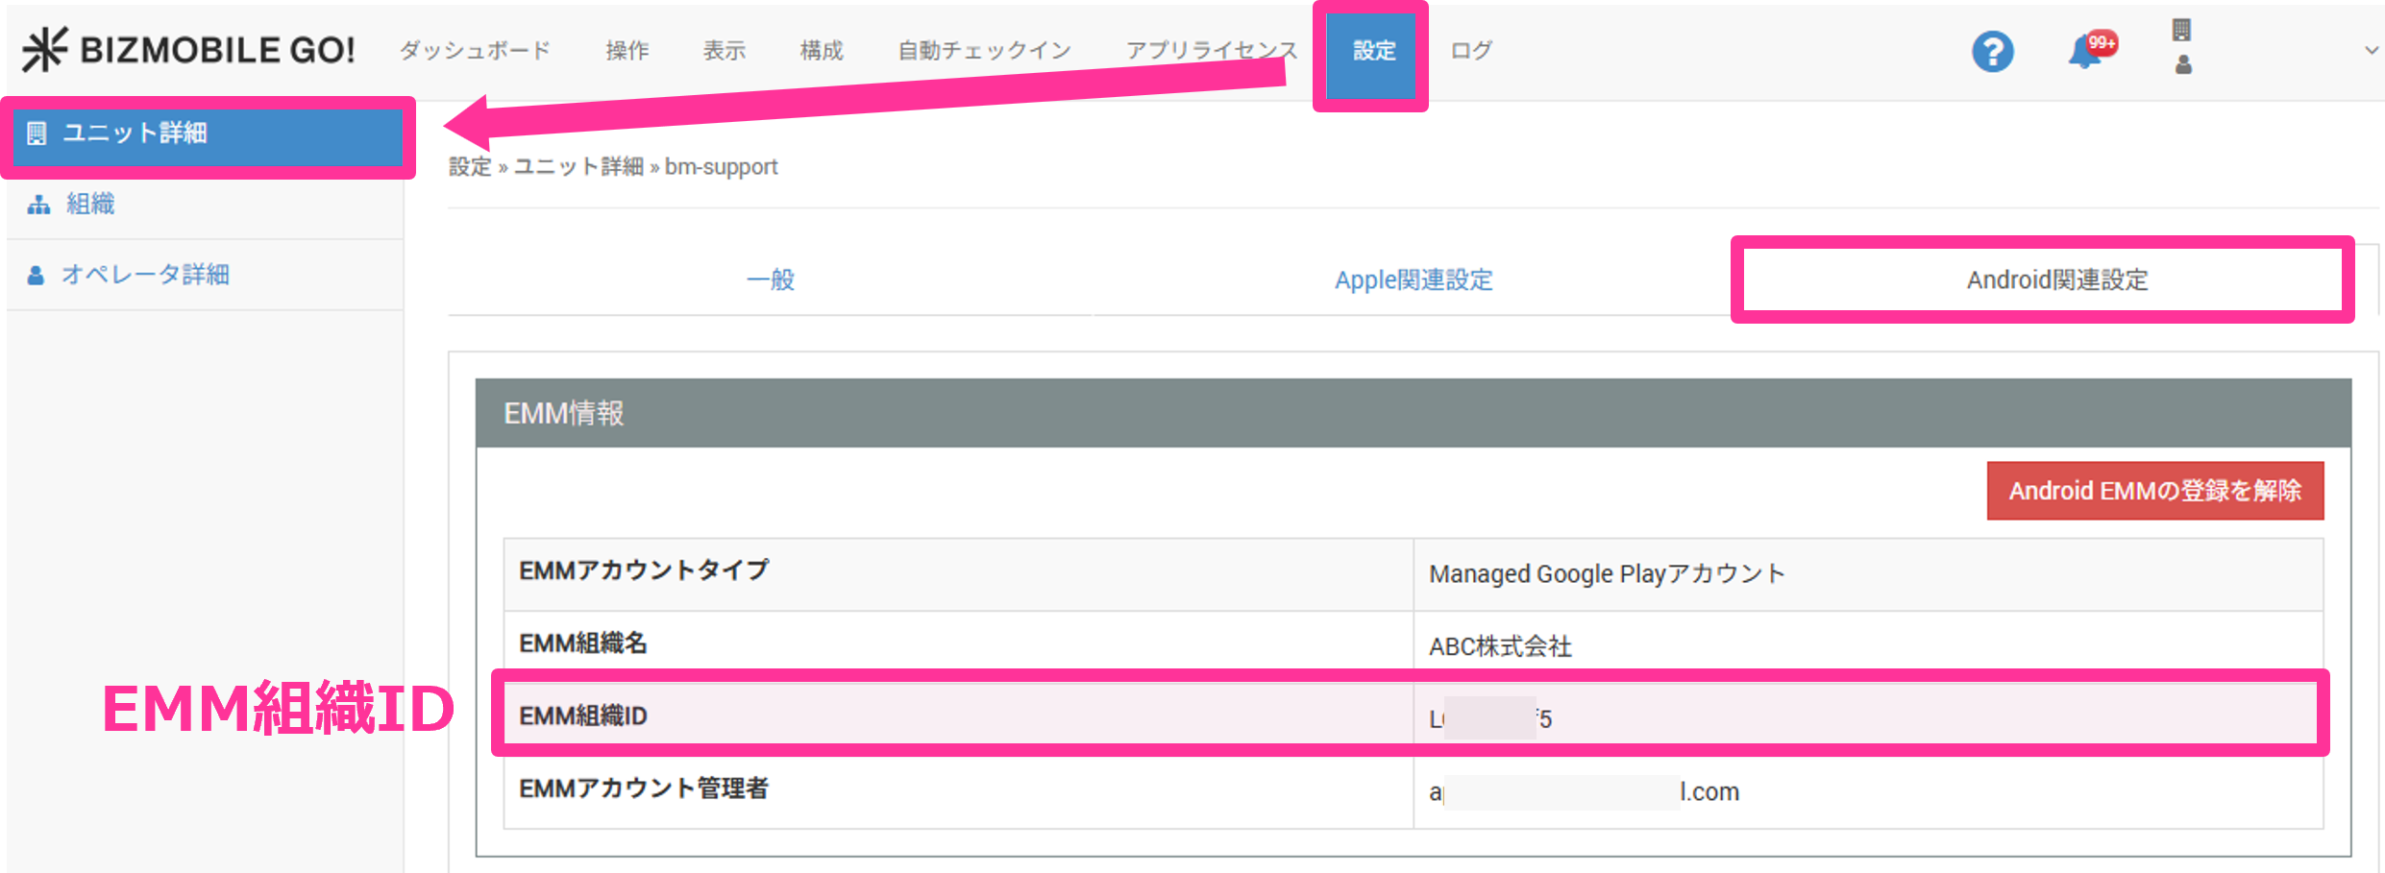Open the ダッシュボード menu
Viewport: 2385px width, 873px height.
click(x=475, y=50)
